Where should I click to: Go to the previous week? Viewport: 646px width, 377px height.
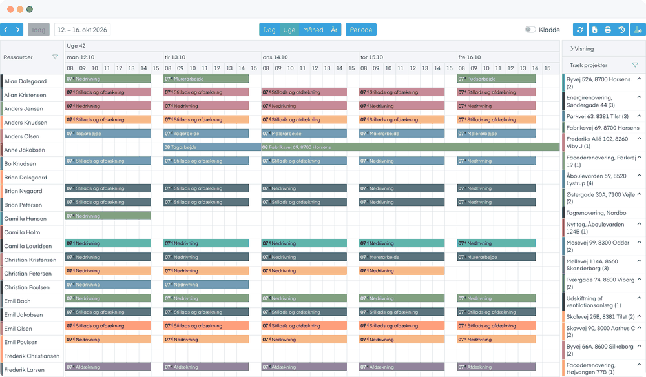point(6,30)
